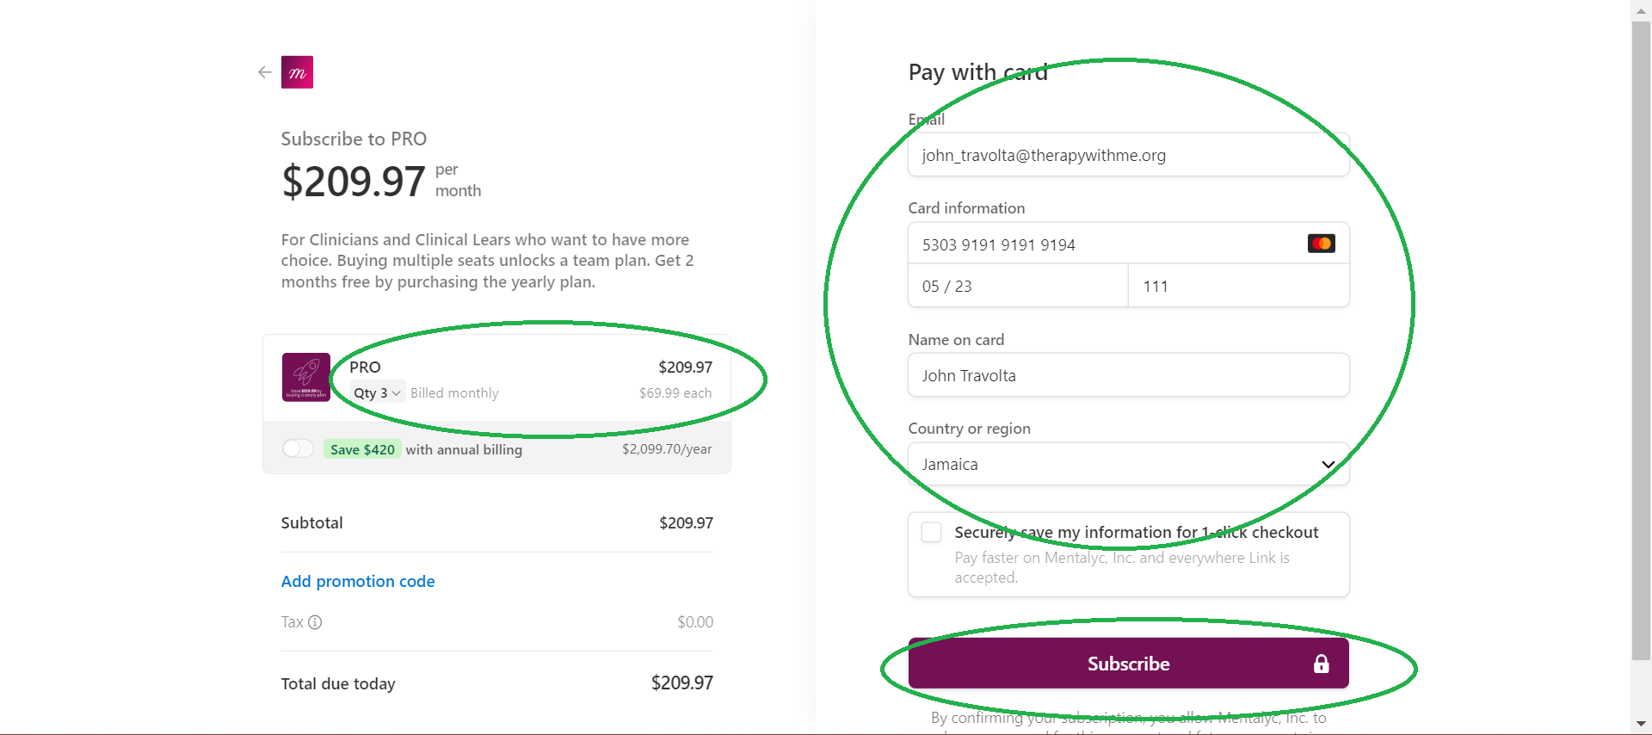
Task: Click the Name on card field
Action: point(1129,375)
